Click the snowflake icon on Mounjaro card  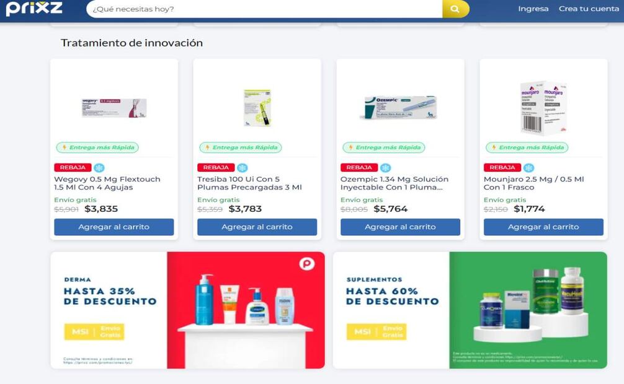pyautogui.click(x=529, y=168)
